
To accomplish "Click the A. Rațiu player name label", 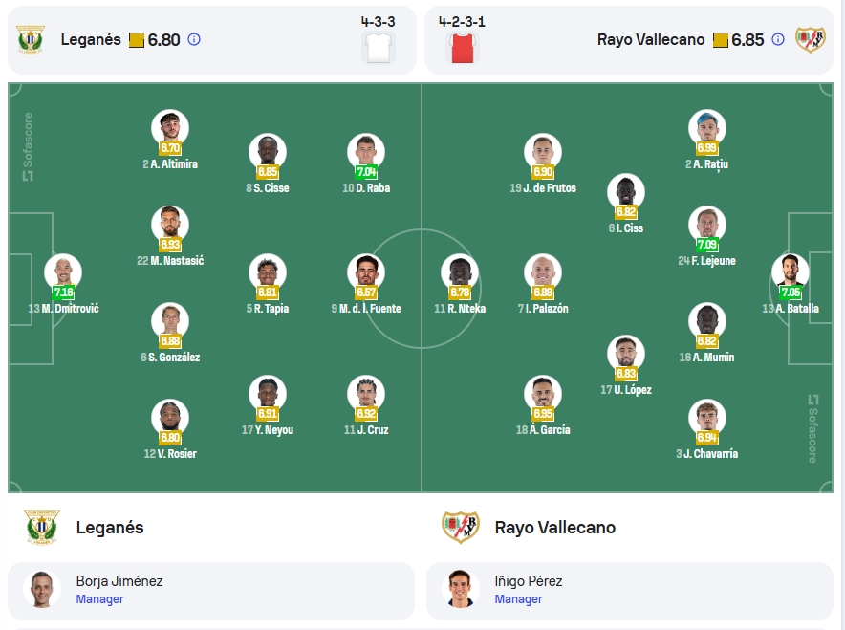I will point(706,163).
